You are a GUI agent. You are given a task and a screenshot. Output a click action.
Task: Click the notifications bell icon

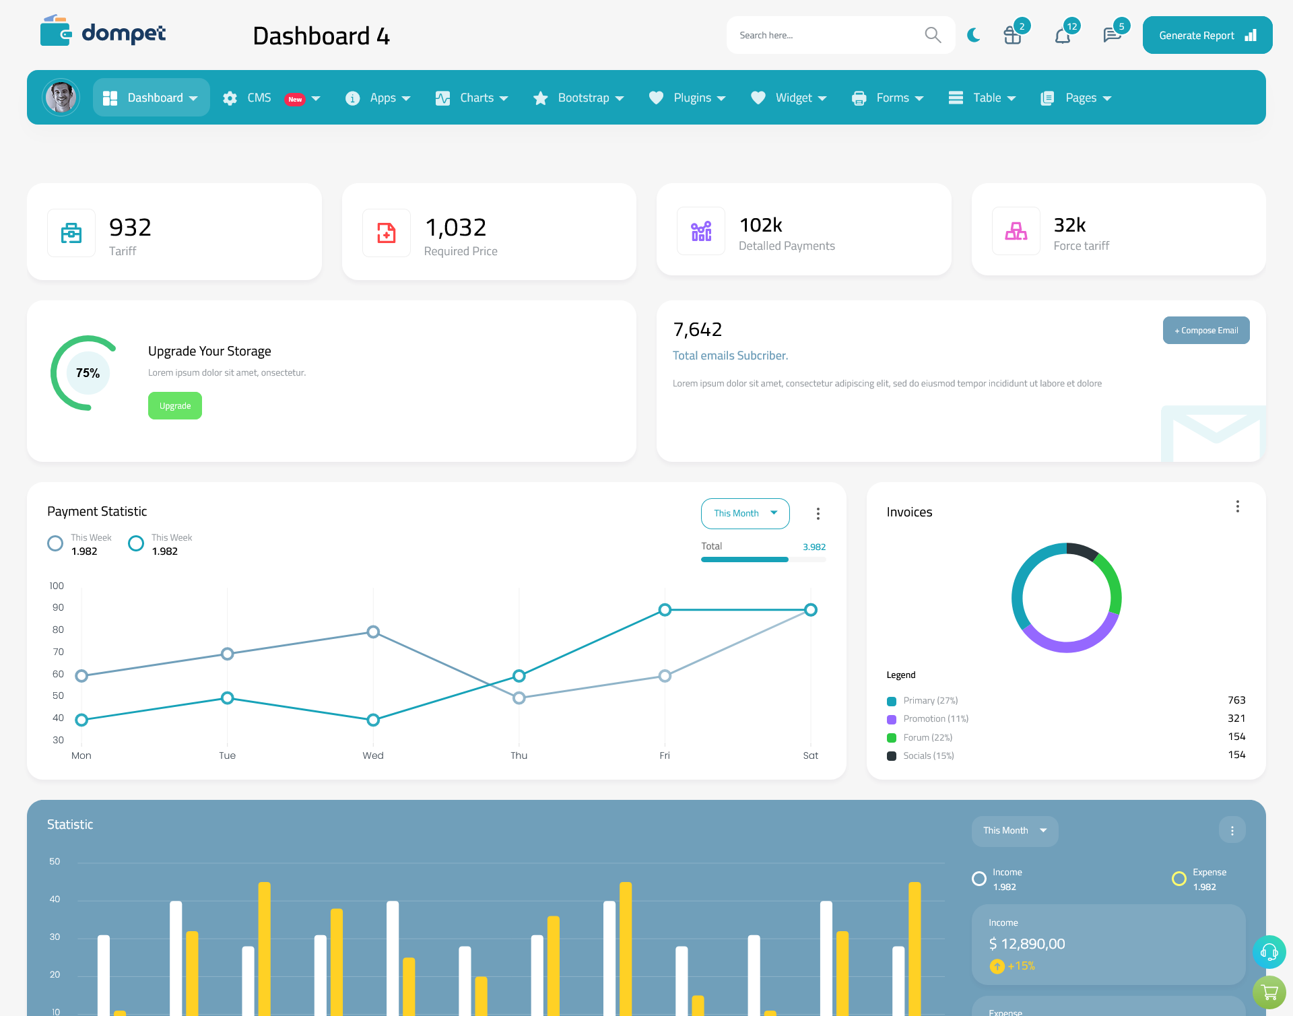pyautogui.click(x=1062, y=34)
